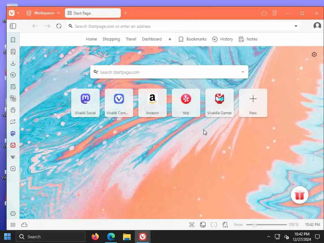Open File Explorer from the taskbar
Image resolution: width=324 pixels, height=243 pixels.
(127, 237)
